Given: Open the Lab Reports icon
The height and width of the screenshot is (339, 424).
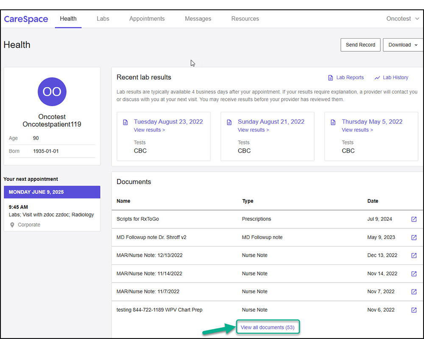Looking at the screenshot, I should 331,78.
